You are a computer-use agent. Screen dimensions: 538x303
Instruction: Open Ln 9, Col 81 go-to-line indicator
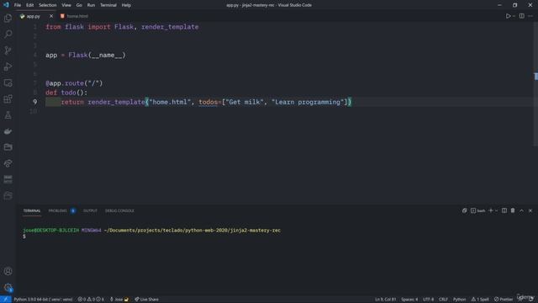point(385,300)
